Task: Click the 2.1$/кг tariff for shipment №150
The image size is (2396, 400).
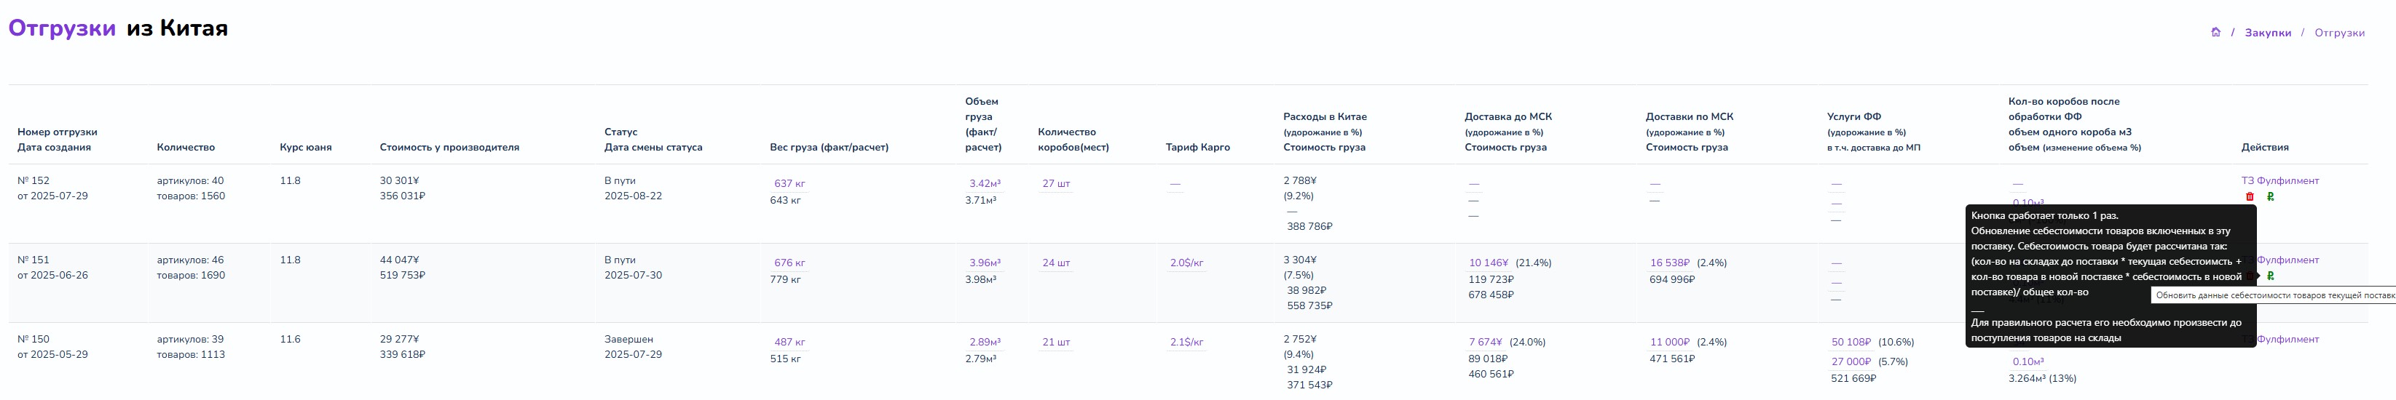Action: point(1187,343)
